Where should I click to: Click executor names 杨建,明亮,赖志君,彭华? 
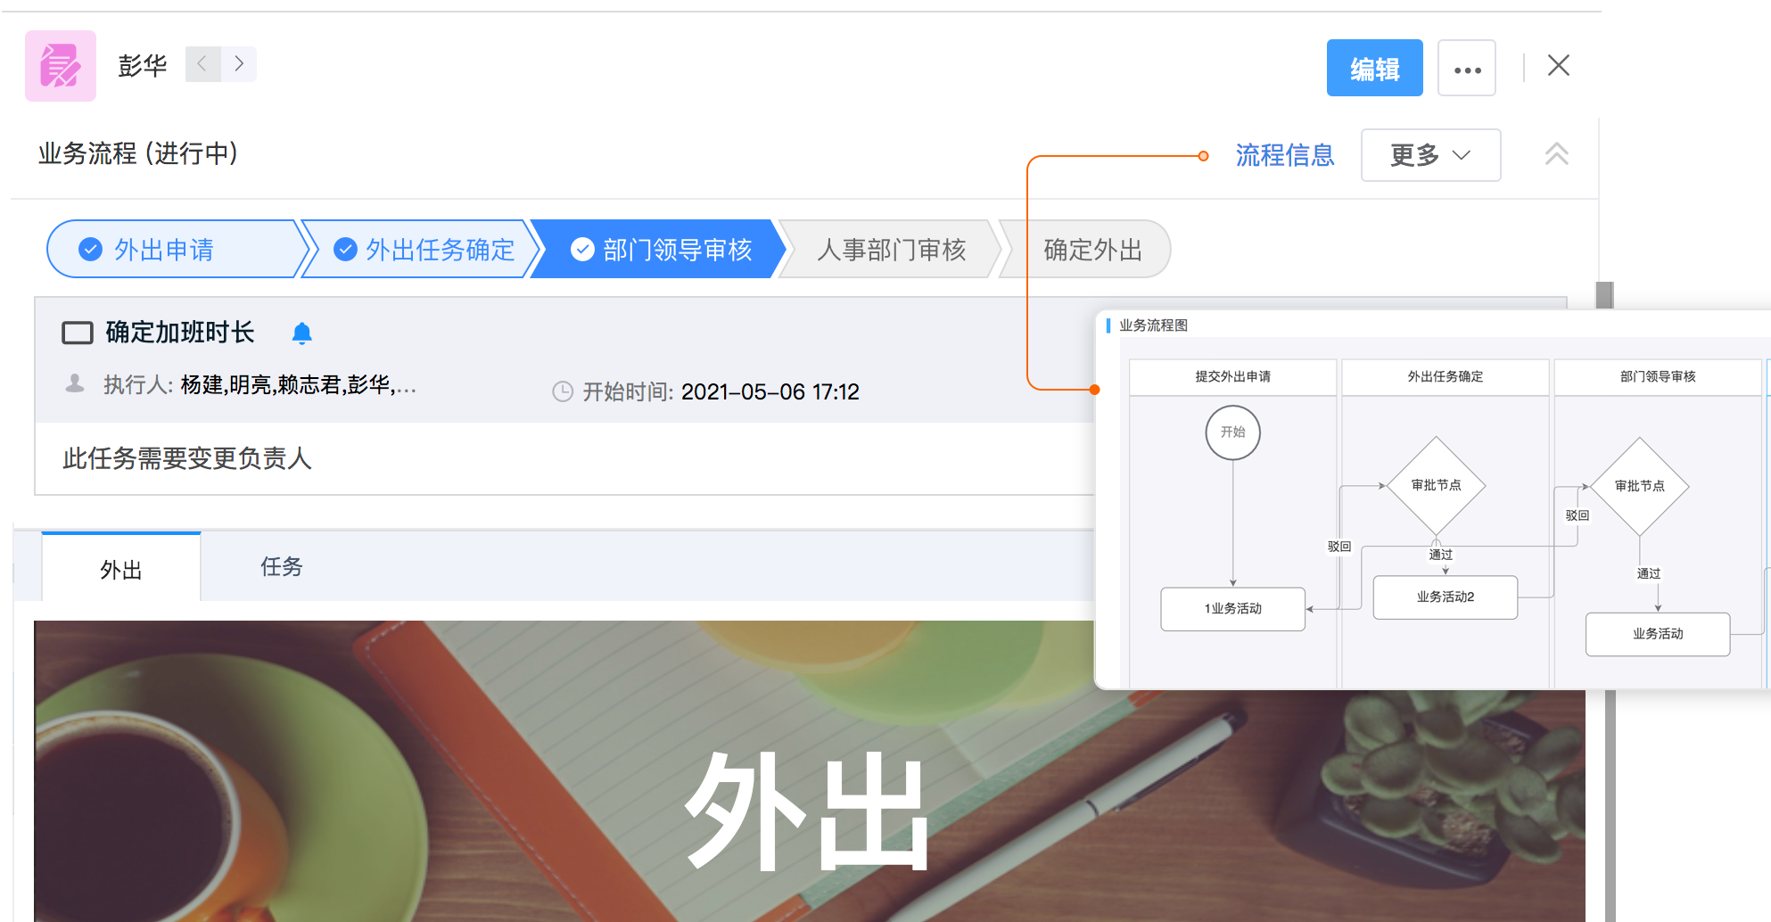point(298,385)
